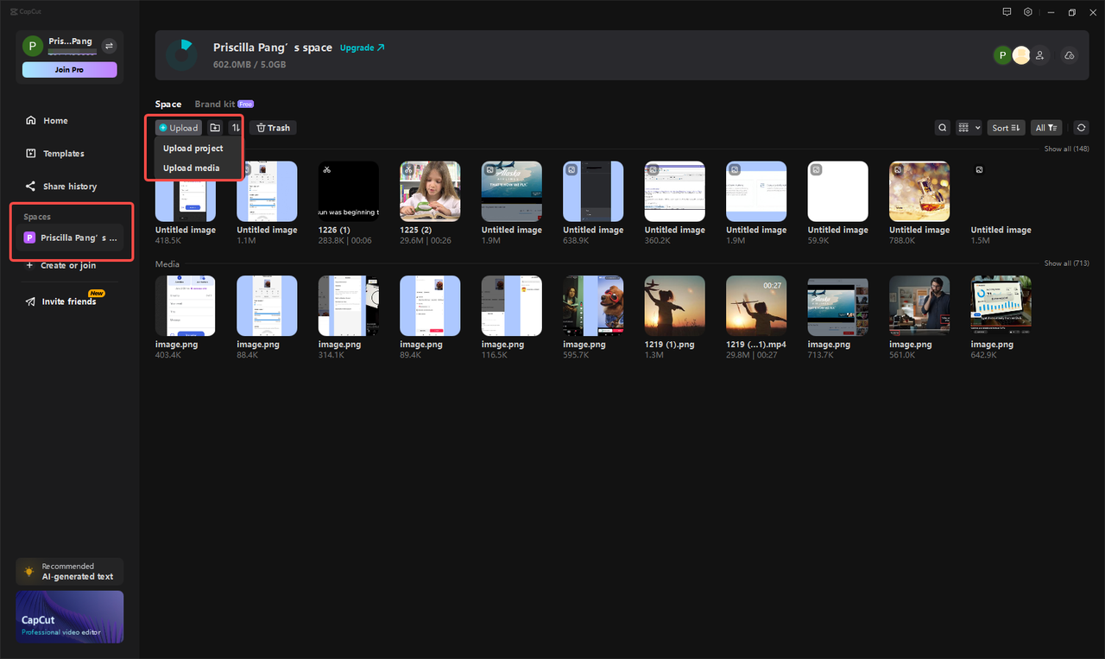This screenshot has height=659, width=1105.
Task: Click the search icon above the media grid
Action: 942,127
